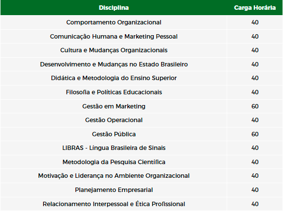Select Comunicação Humana e Marketing Pessoal
The height and width of the screenshot is (211, 283).
click(114, 36)
